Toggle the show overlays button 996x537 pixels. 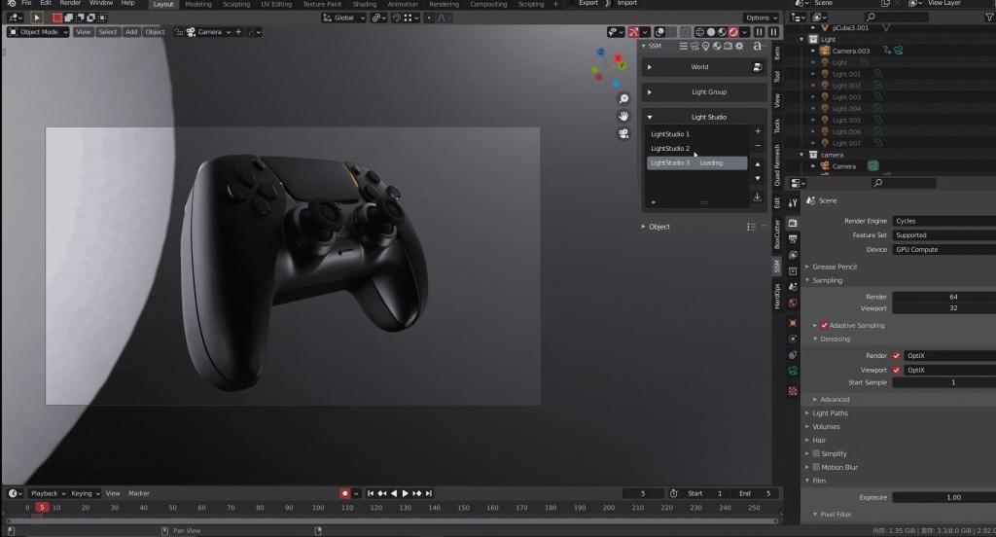tap(660, 32)
